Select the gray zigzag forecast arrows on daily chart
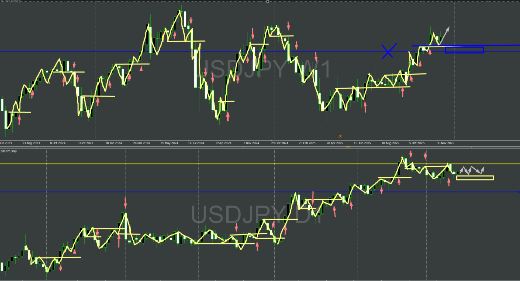Viewport: 520px width, 281px height. [x=472, y=170]
